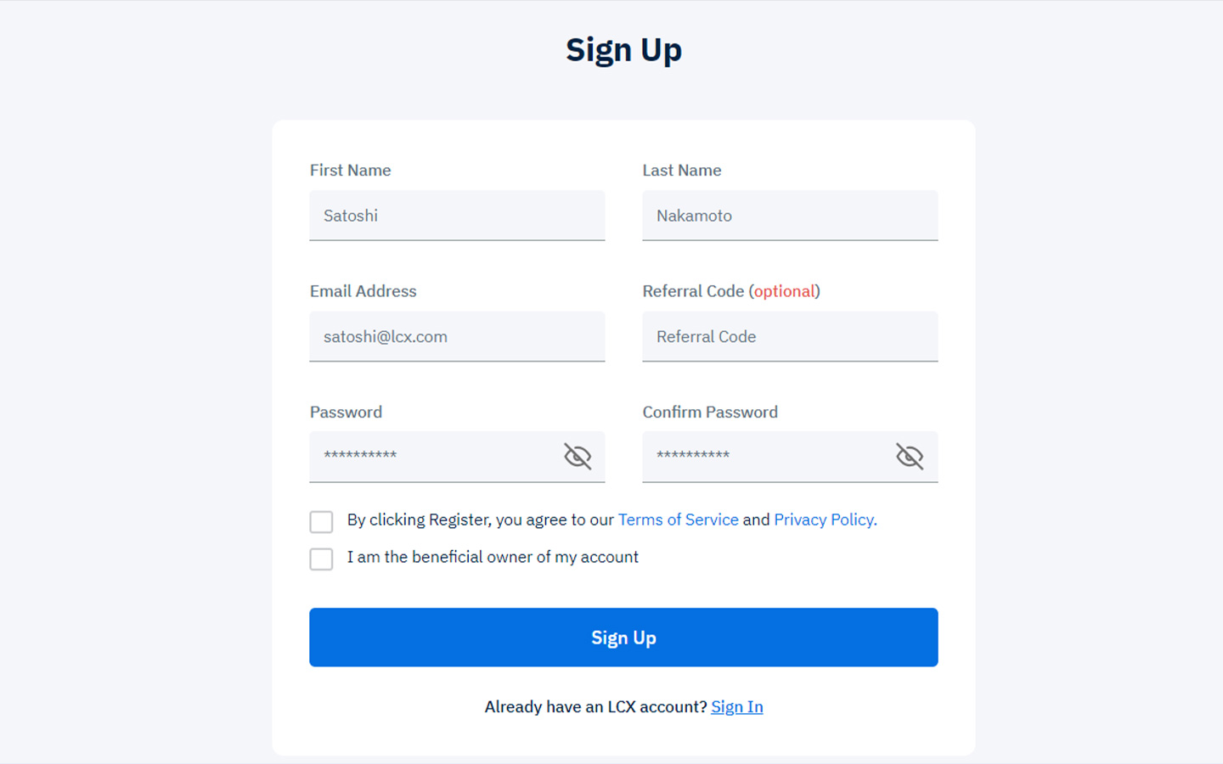1223x764 pixels.
Task: Click inside the Confirm Password entry box
Action: coord(764,457)
